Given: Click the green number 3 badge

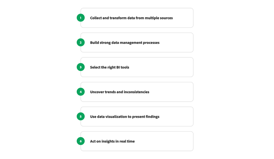Looking at the screenshot, I should click(81, 67).
